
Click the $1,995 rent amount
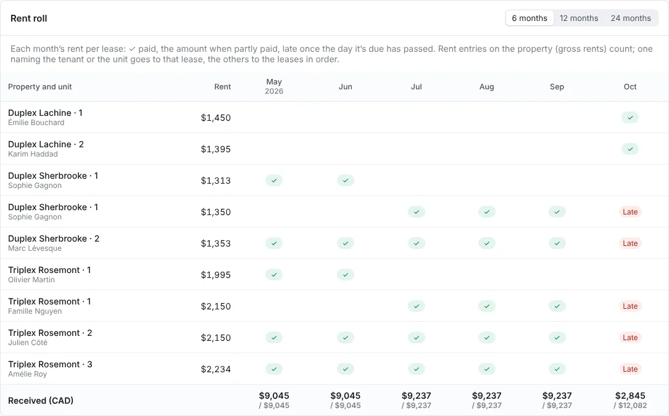tap(216, 275)
